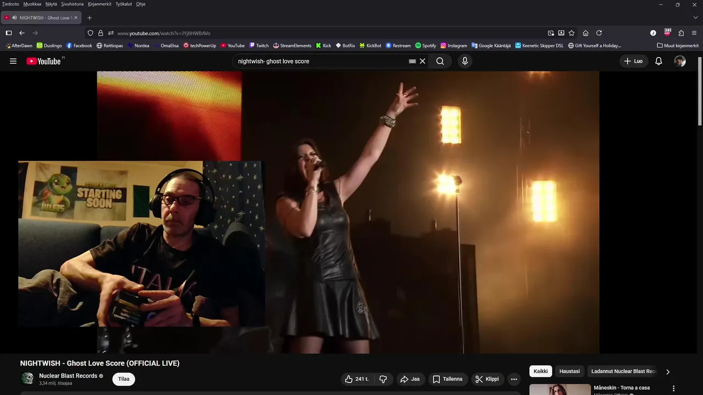Screen dimensions: 703x395
Task: Reload the page with the refresh icon
Action: 599,33
